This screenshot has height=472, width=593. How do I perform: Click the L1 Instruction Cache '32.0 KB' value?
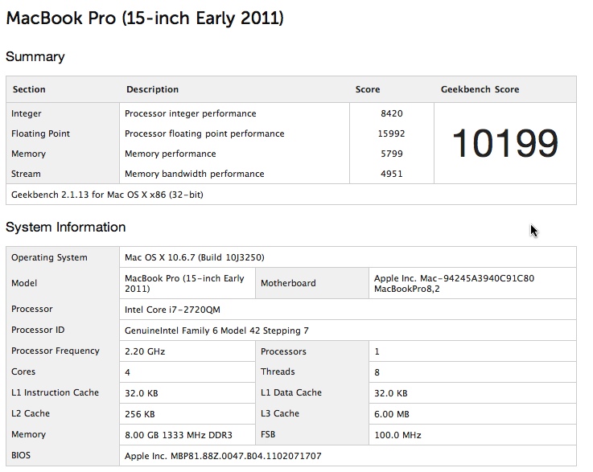[x=142, y=393]
